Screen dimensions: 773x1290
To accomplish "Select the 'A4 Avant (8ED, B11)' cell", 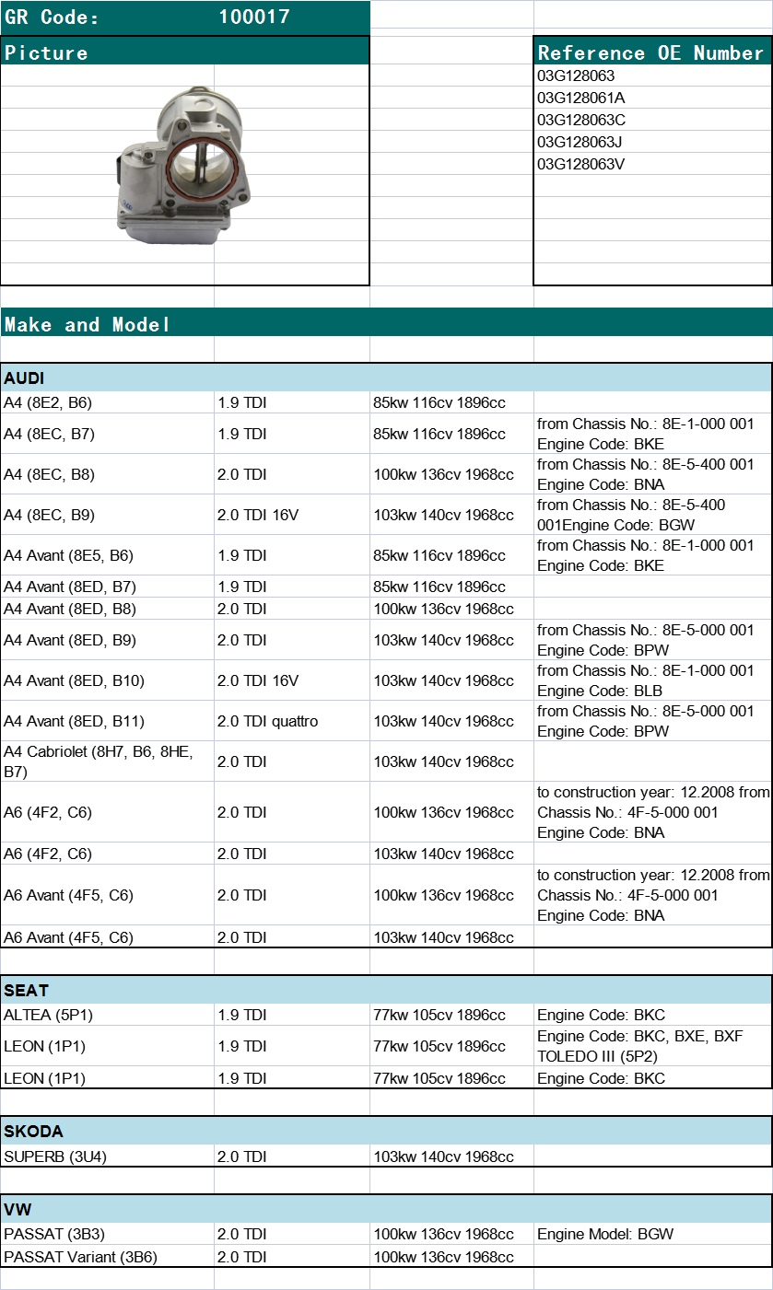I will pyautogui.click(x=107, y=721).
